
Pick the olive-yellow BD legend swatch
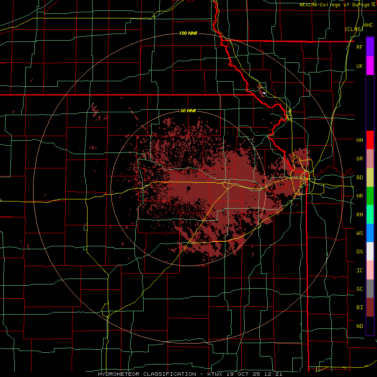coord(370,177)
